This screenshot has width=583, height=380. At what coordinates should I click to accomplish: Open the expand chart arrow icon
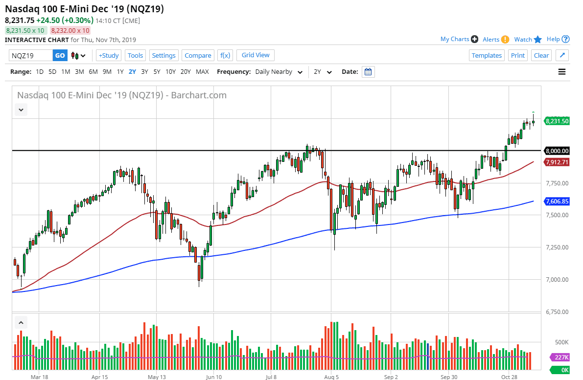[x=562, y=55]
